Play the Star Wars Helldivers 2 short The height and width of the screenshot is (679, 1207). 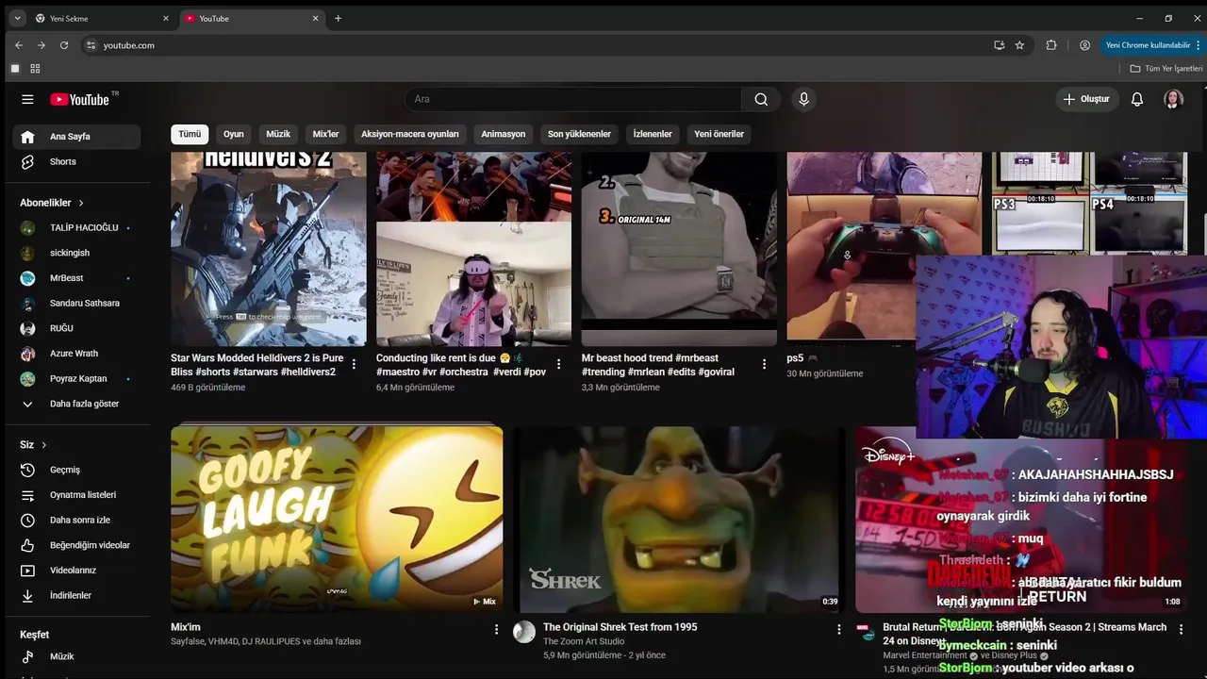click(269, 249)
